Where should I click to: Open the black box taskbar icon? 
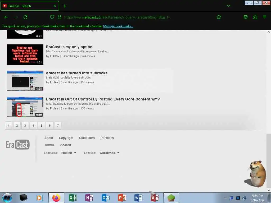[x=23, y=198]
